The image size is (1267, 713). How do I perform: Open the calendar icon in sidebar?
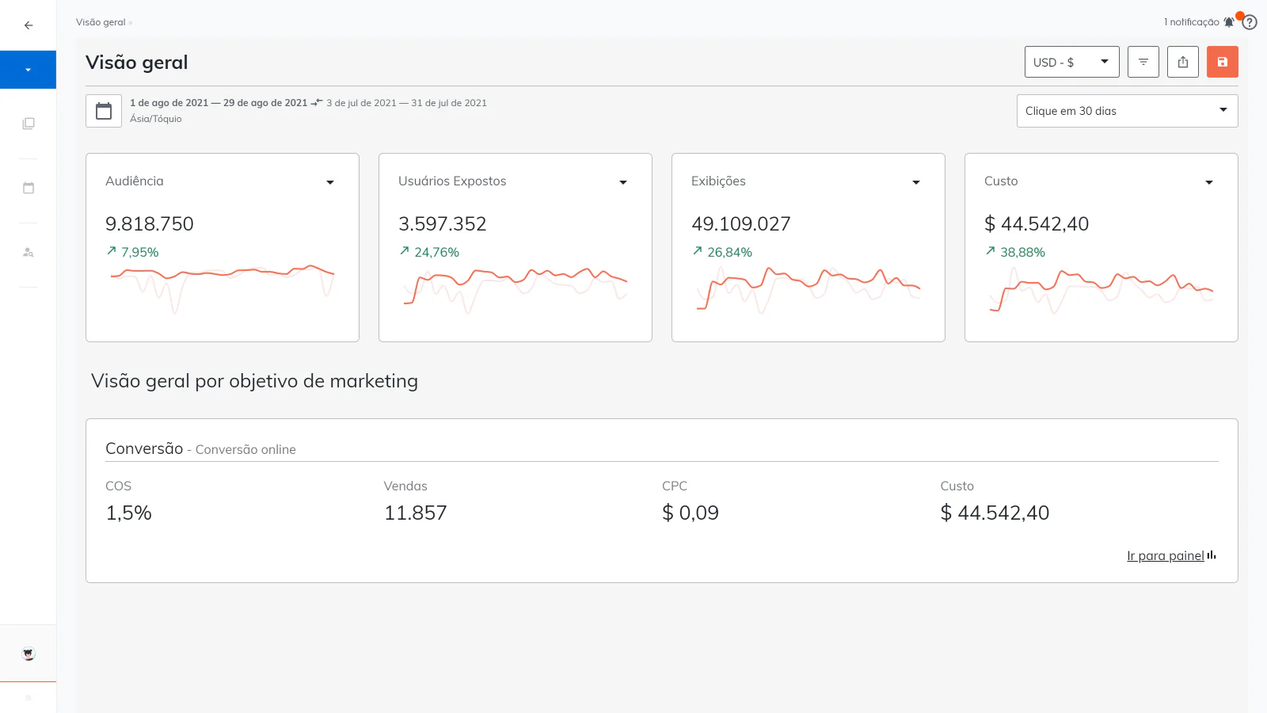coord(29,188)
